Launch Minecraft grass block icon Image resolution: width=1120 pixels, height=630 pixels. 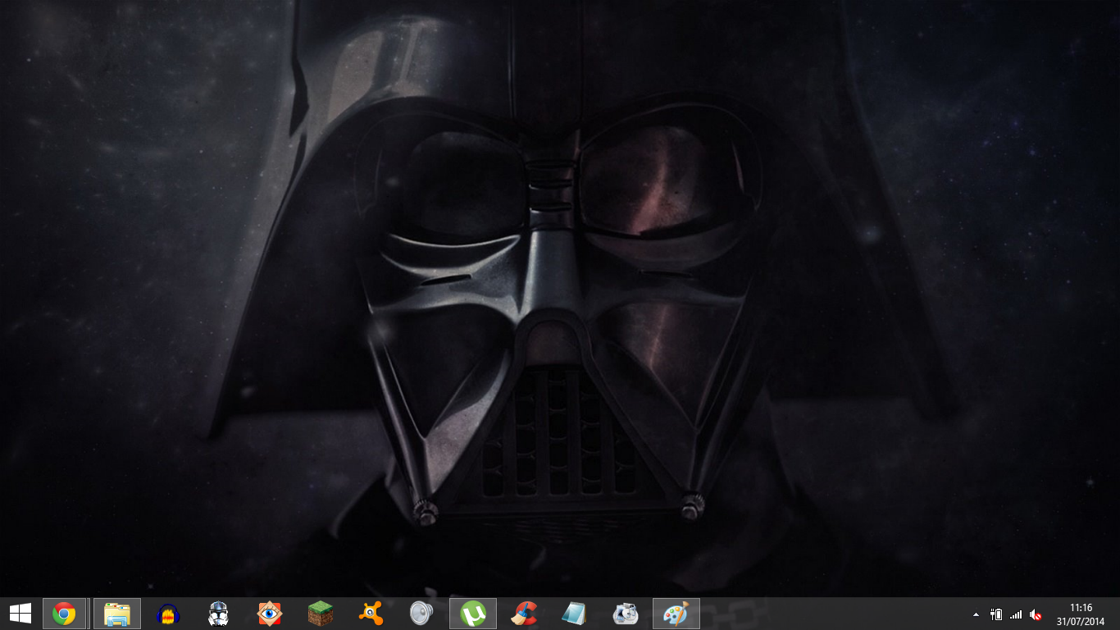coord(320,614)
